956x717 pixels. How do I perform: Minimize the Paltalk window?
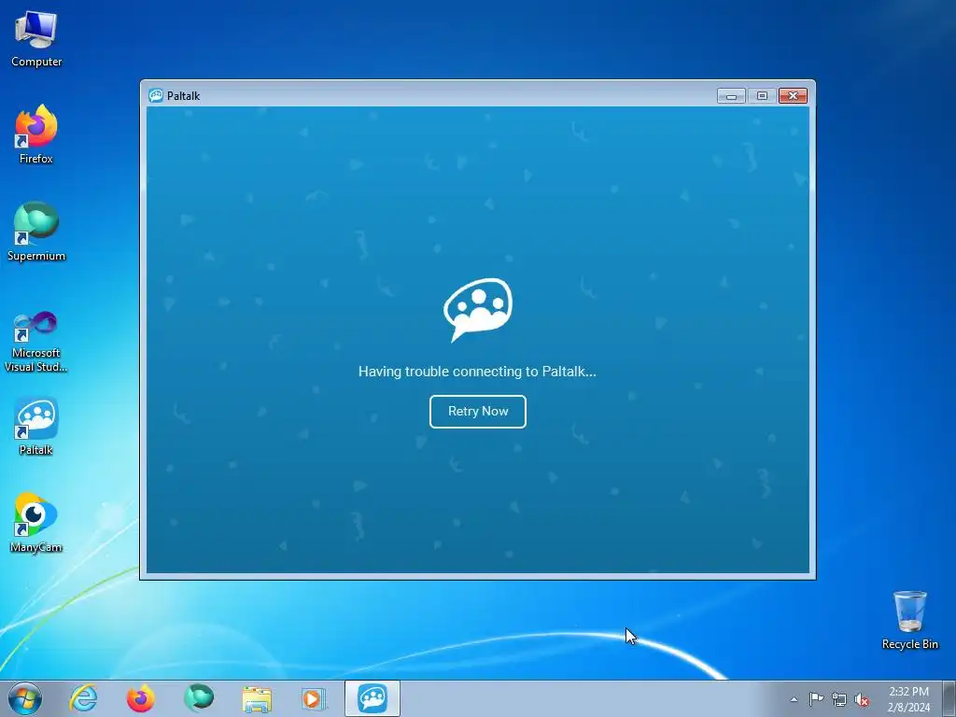(x=731, y=96)
